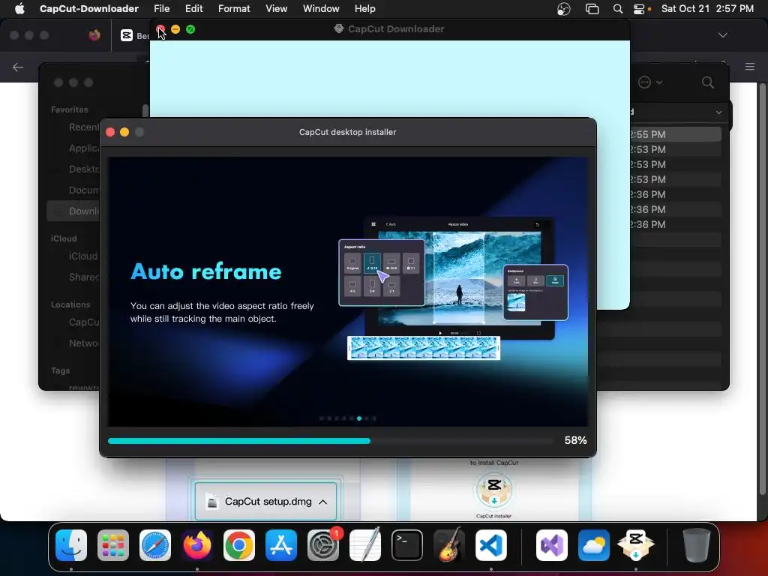The image size is (768, 576).
Task: Select Desktop in the Finder sidebar
Action: [x=84, y=169]
